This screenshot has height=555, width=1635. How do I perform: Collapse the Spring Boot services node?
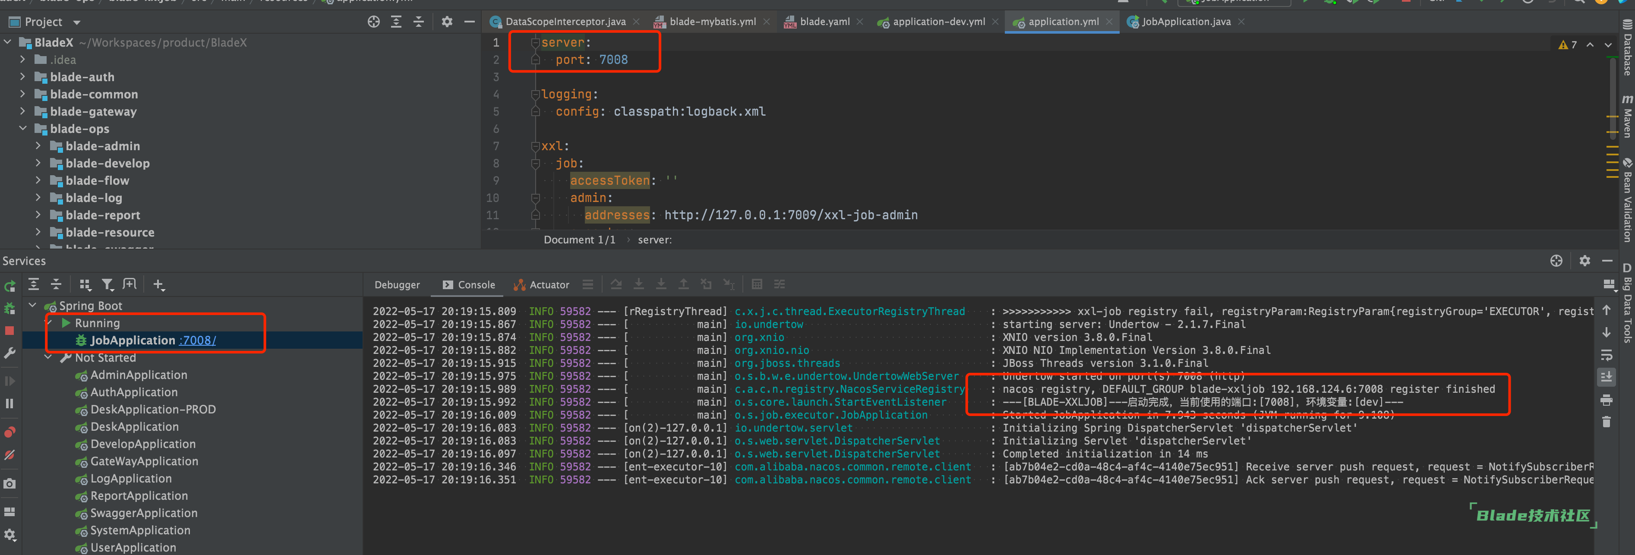[32, 305]
